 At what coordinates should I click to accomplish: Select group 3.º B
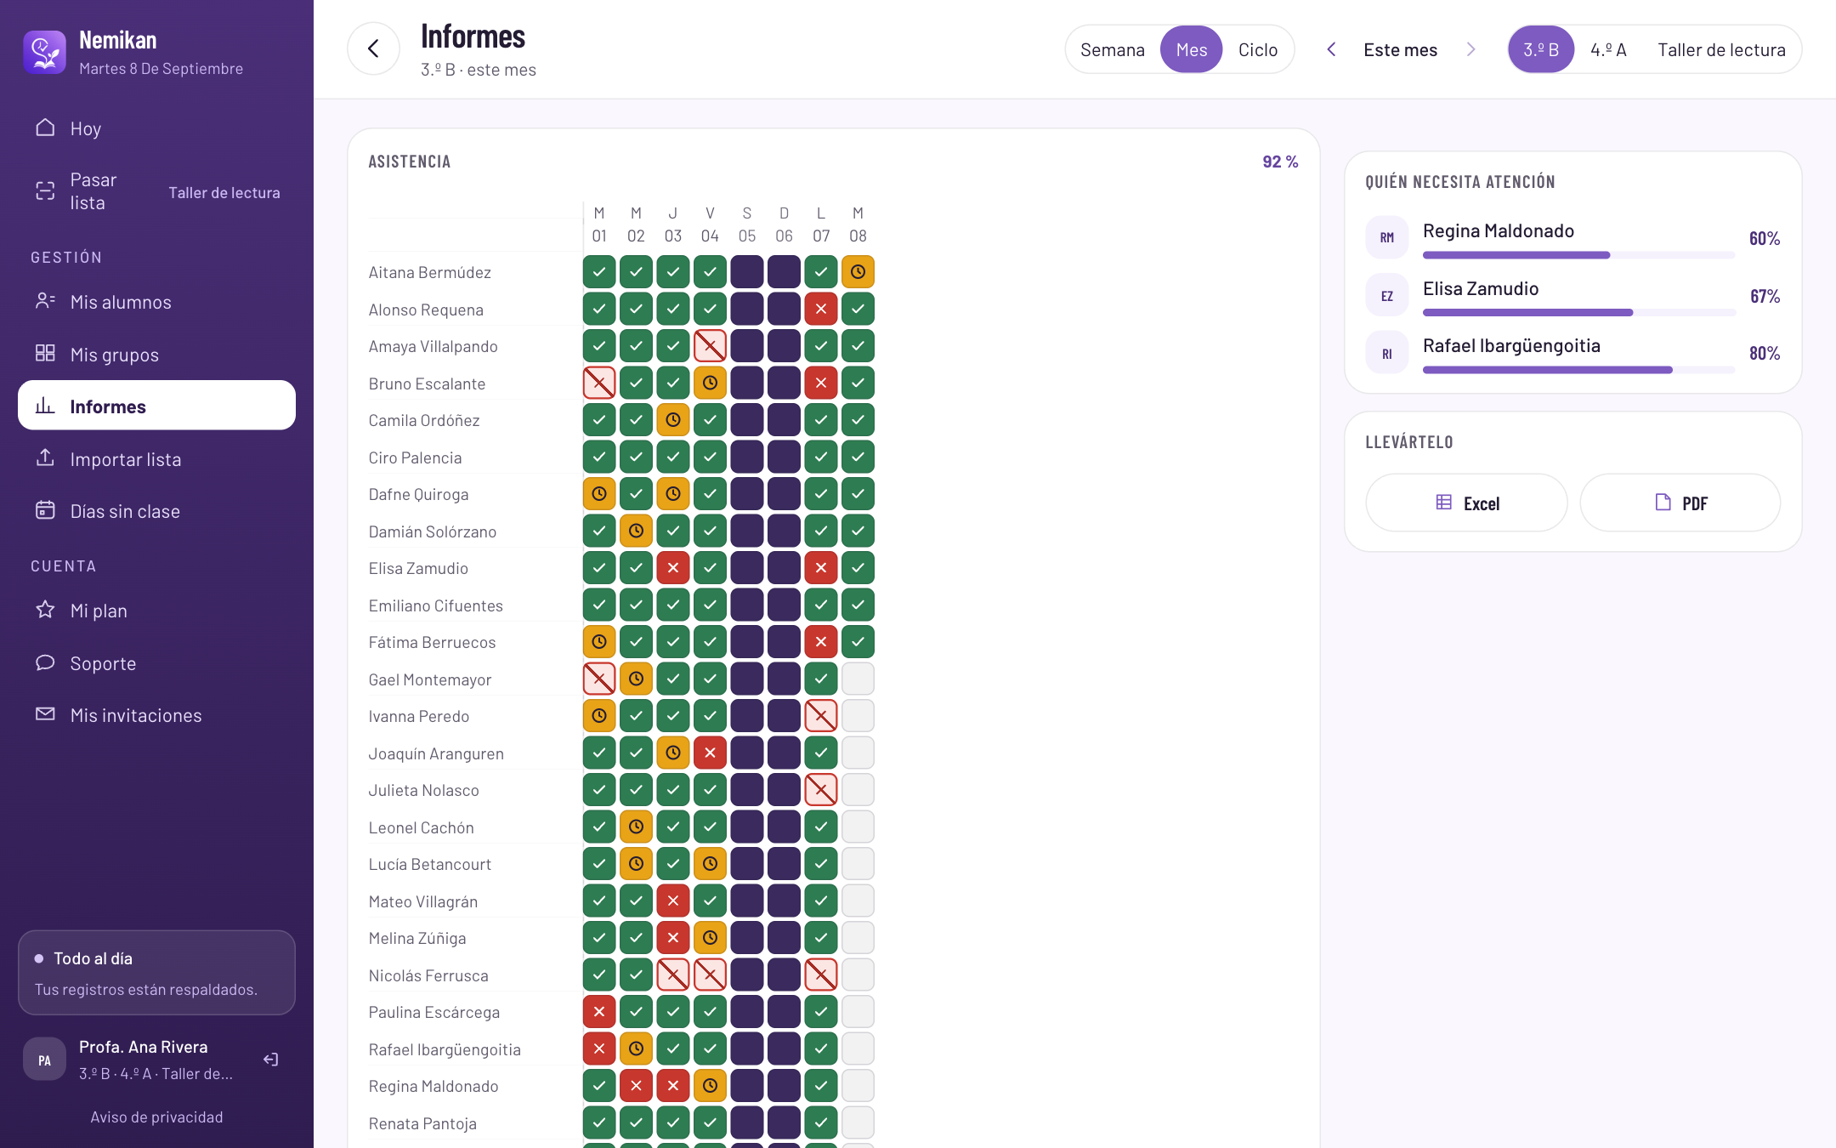point(1541,49)
